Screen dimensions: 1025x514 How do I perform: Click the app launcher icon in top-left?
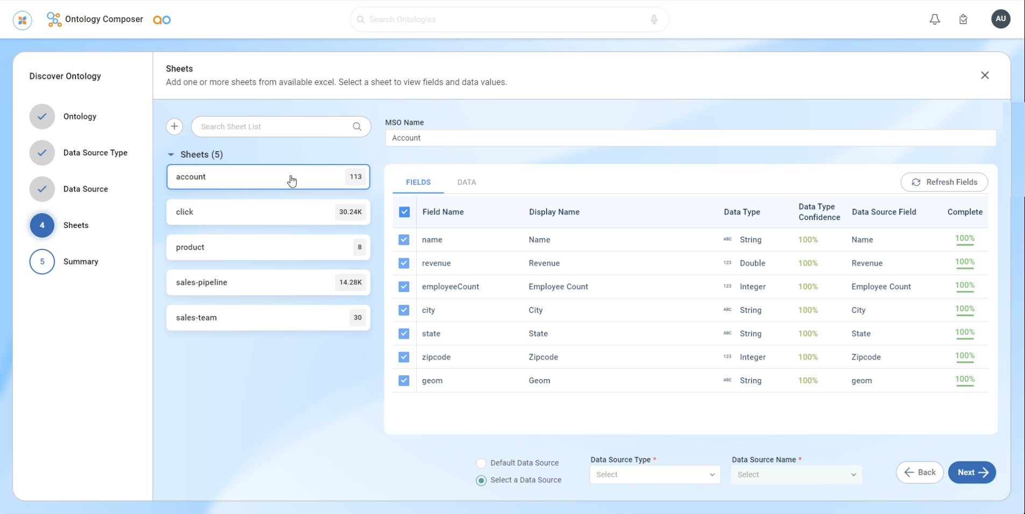pyautogui.click(x=22, y=20)
